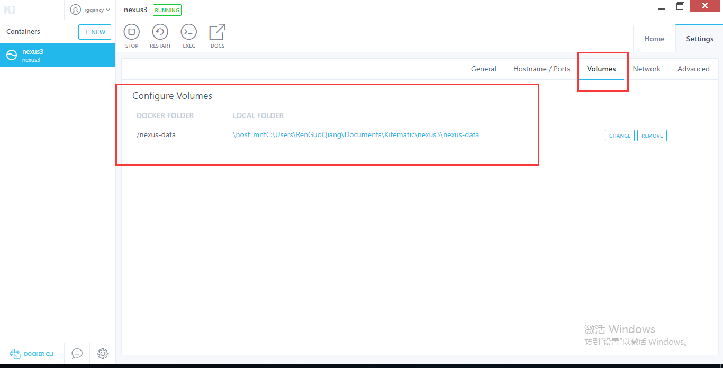Click the RUNNING status badge
Image resolution: width=723 pixels, height=368 pixels.
point(167,10)
